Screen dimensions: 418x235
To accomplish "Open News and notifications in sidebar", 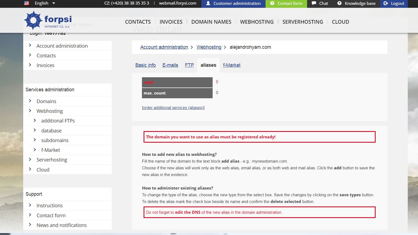I will (62, 225).
